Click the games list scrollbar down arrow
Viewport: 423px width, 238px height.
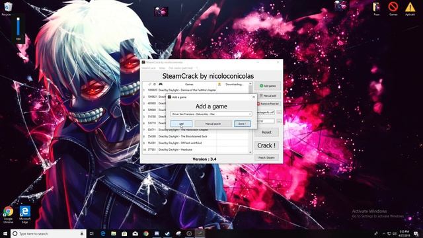click(x=250, y=152)
